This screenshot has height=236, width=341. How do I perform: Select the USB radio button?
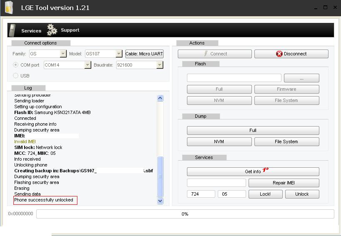tap(16, 76)
